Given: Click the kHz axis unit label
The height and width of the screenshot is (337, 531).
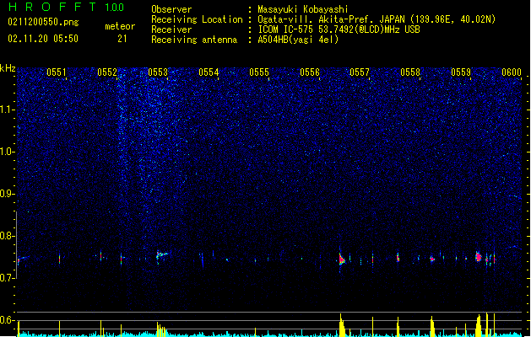Looking at the screenshot, I should tap(8, 68).
